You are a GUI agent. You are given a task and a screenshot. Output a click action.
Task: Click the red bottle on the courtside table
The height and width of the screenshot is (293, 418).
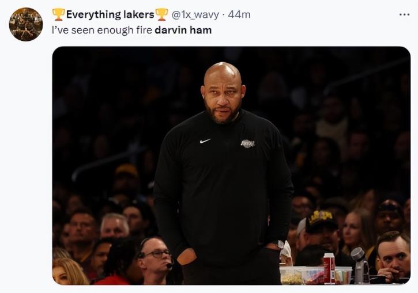click(x=329, y=268)
